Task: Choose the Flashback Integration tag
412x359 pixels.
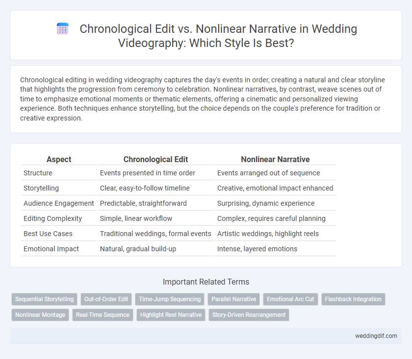Action: pyautogui.click(x=353, y=299)
